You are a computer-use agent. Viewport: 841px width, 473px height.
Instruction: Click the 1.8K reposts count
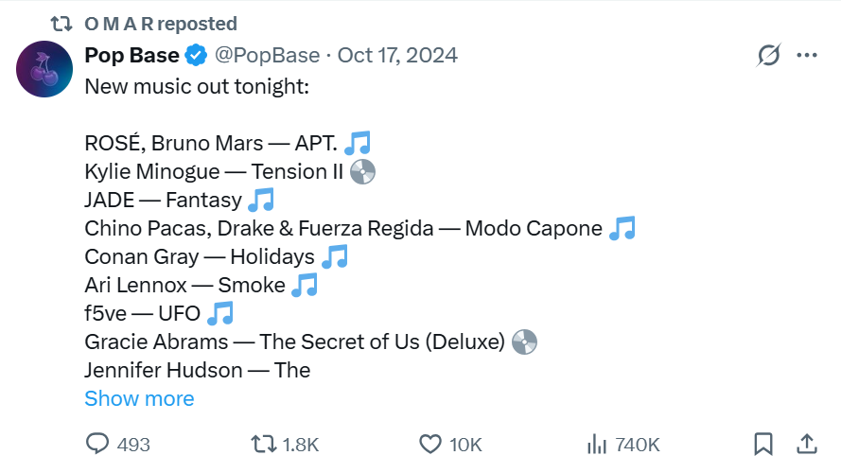tap(301, 445)
